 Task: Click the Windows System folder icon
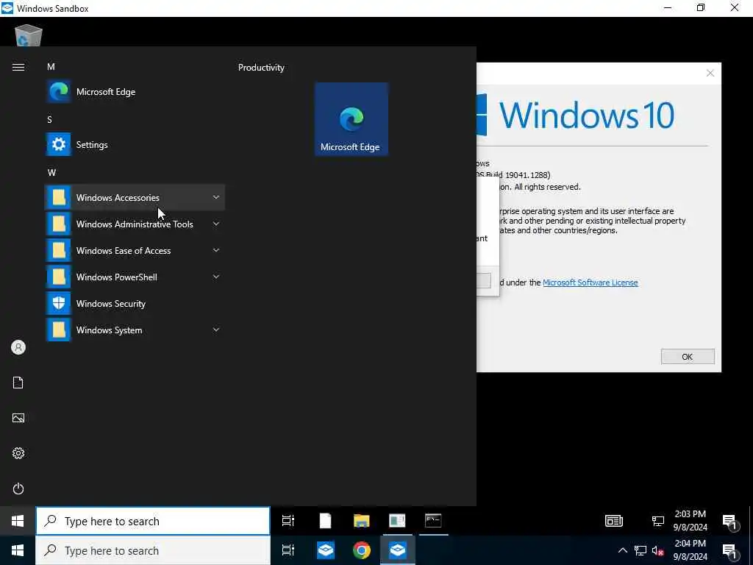pyautogui.click(x=59, y=330)
